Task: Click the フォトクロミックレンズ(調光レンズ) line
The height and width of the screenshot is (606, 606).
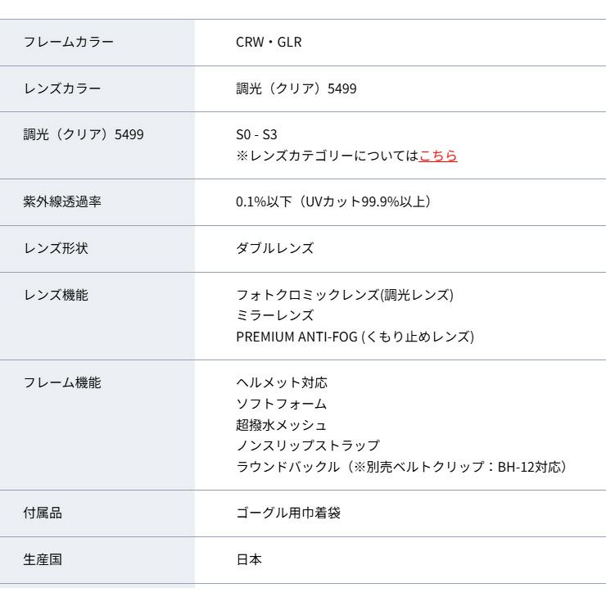Action: (x=344, y=295)
